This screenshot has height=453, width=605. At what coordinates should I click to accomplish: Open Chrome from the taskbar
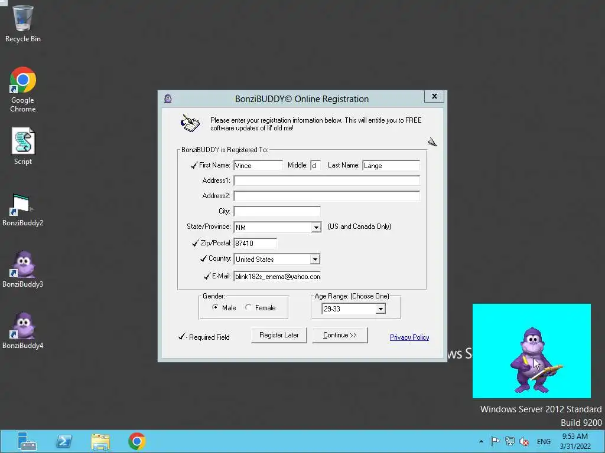(x=136, y=441)
